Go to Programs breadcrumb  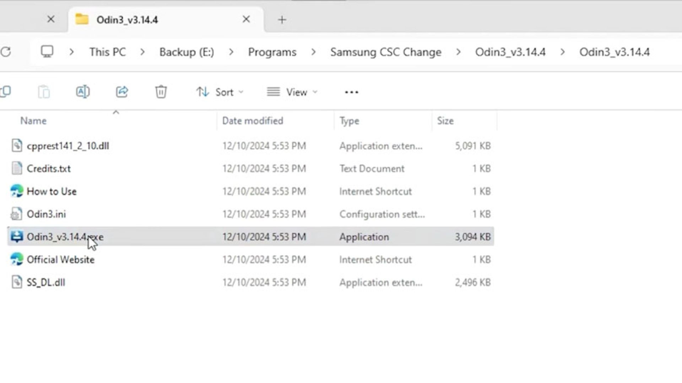tap(272, 52)
